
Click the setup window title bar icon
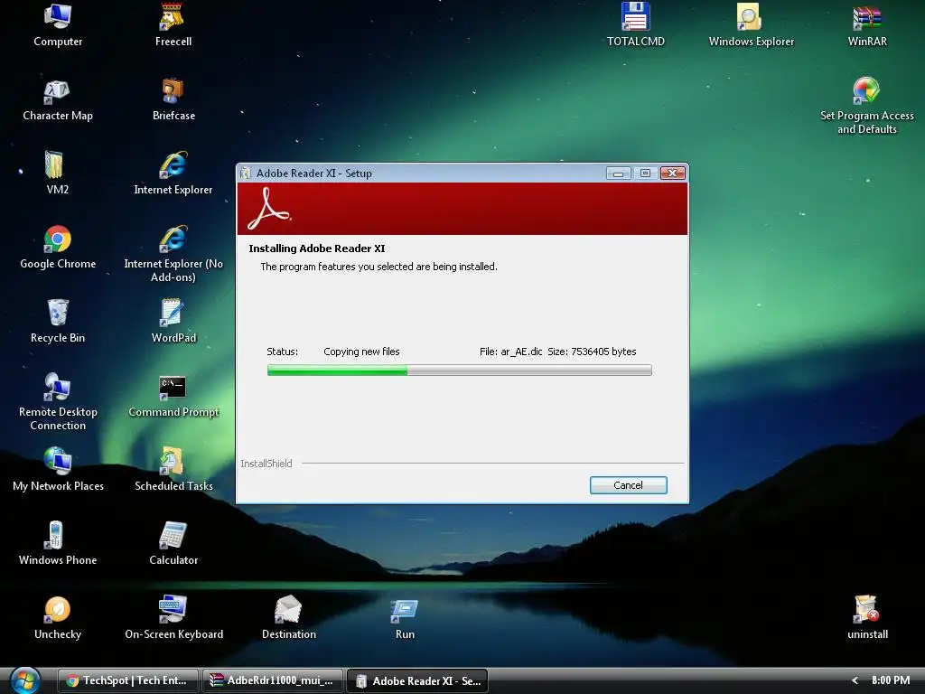(246, 173)
